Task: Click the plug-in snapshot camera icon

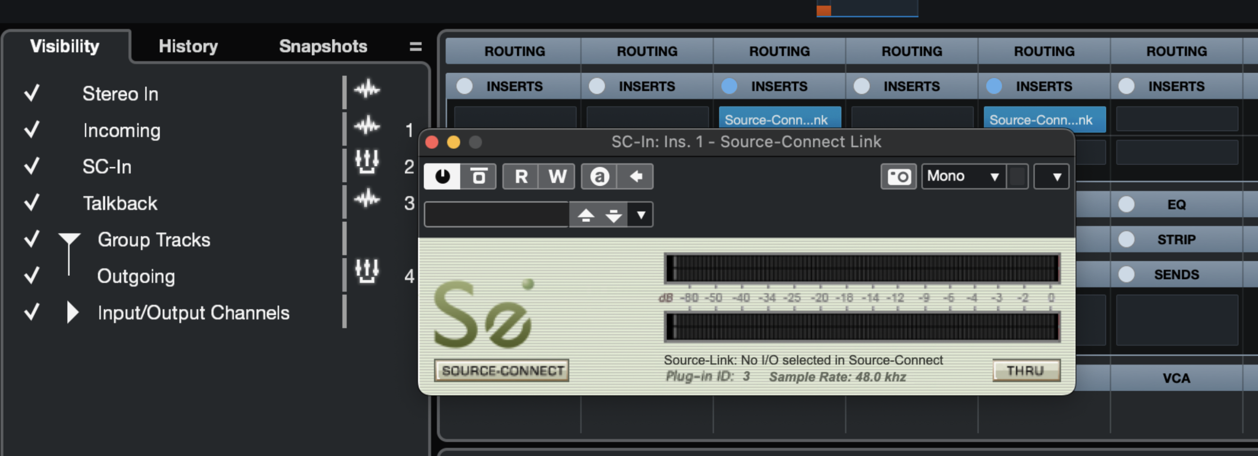Action: point(898,176)
